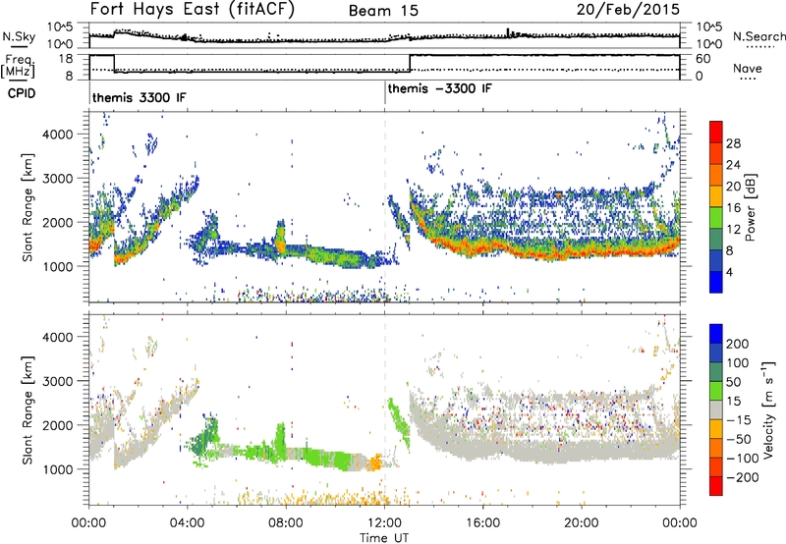Click the "20:00" time axis tick label
Image resolution: width=786 pixels, height=544 pixels.
pos(581,523)
